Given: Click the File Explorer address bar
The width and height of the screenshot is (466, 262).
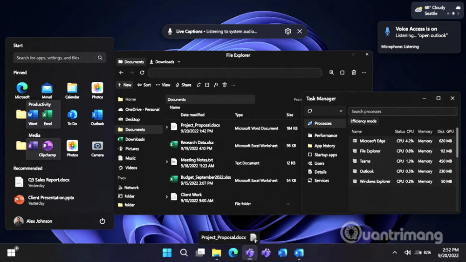Looking at the screenshot, I should pyautogui.click(x=235, y=73).
